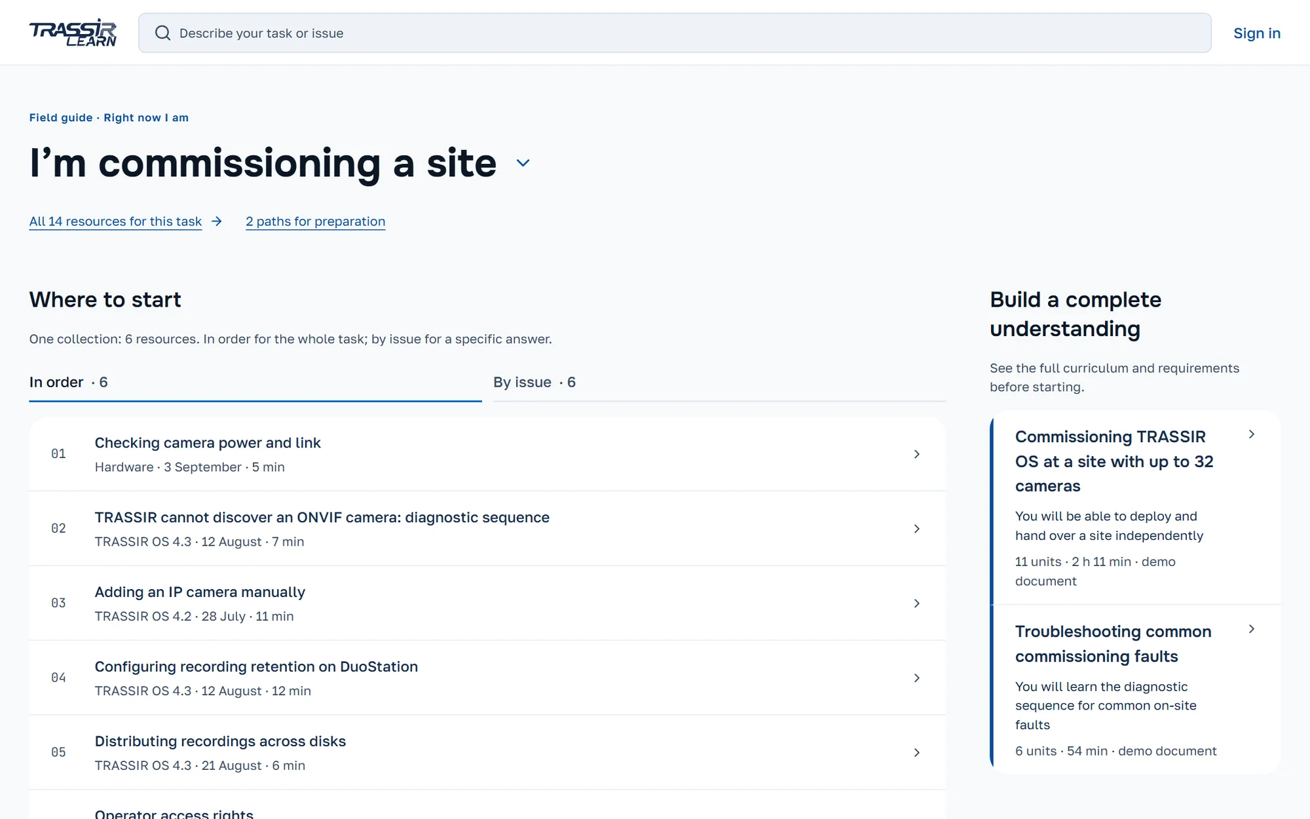Click 'TRASSIR OS 4.3 · 12 August · 7 min'
This screenshot has height=819, width=1310.
click(x=200, y=542)
